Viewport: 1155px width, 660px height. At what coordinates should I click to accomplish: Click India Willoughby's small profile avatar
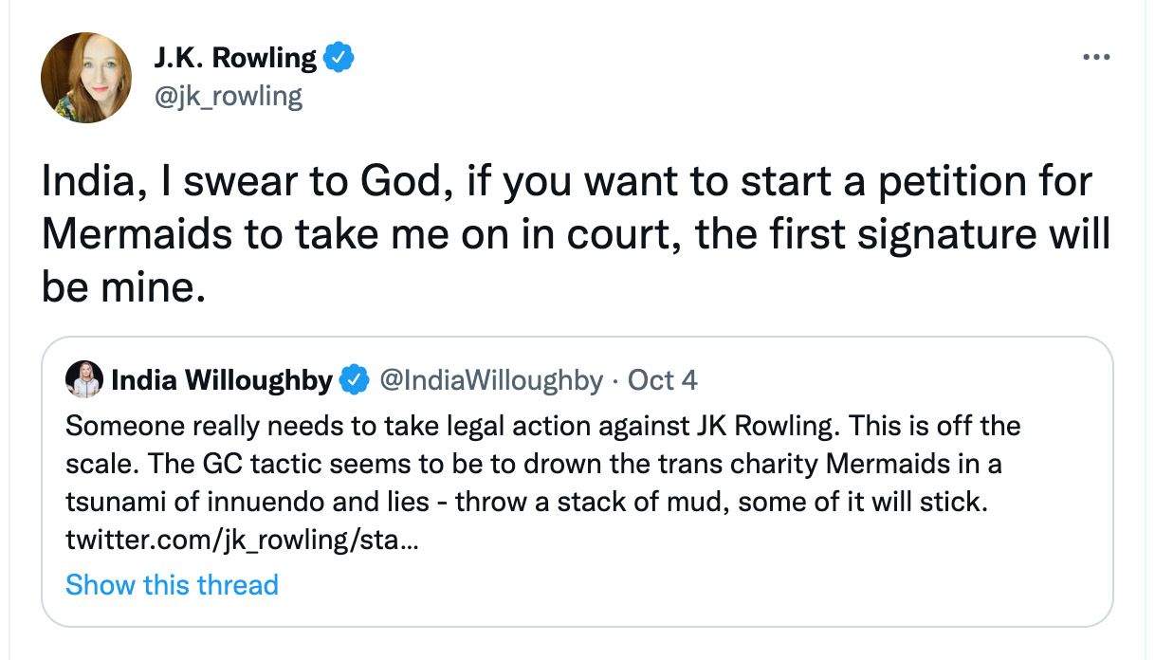(83, 380)
